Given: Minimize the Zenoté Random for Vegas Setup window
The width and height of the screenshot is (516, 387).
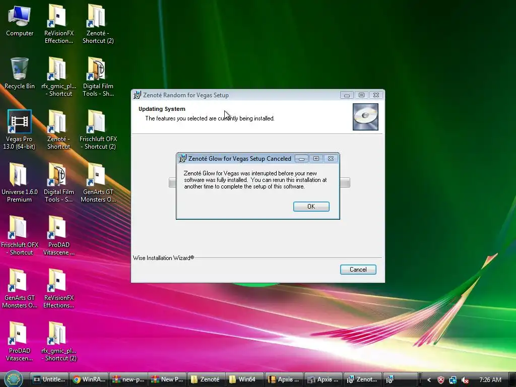Looking at the screenshot, I should (x=347, y=95).
